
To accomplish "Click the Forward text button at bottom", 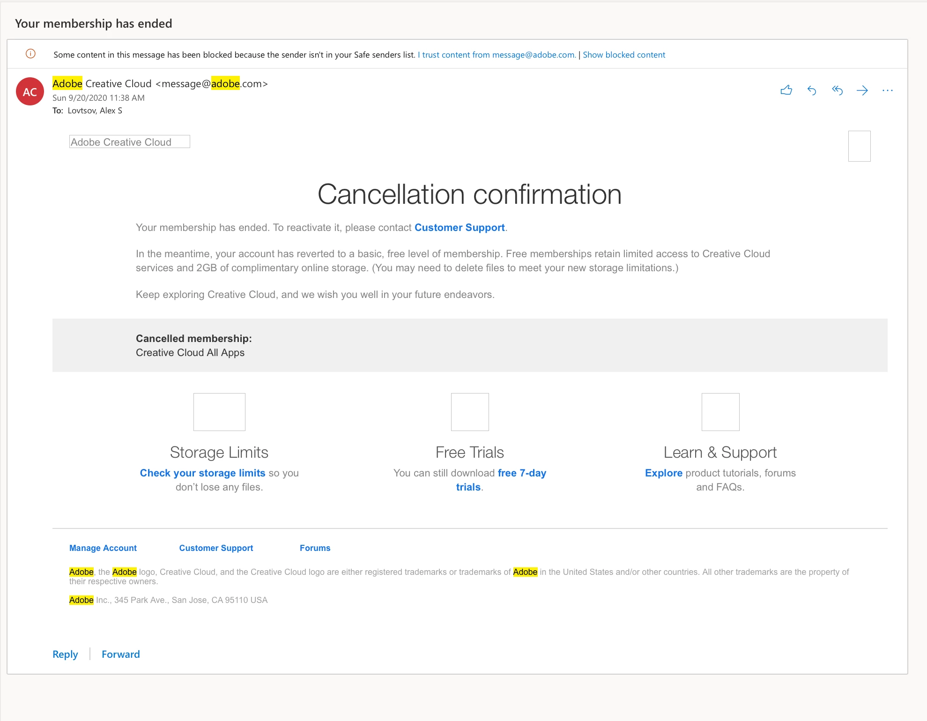I will coord(121,654).
